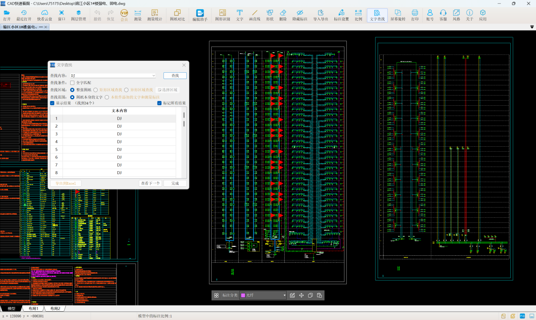Click the 屏幕旋转 screen rotate icon
The image size is (536, 320).
tap(397, 15)
